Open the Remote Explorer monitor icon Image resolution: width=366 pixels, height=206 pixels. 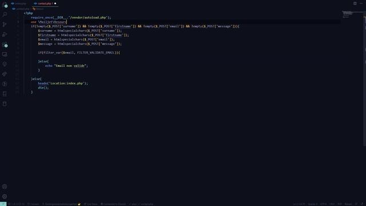(5, 54)
